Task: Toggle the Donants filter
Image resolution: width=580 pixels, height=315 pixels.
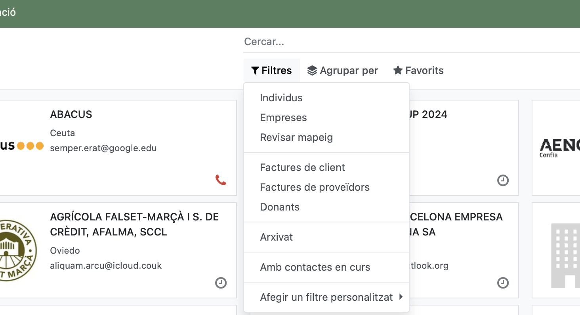Action: [280, 207]
